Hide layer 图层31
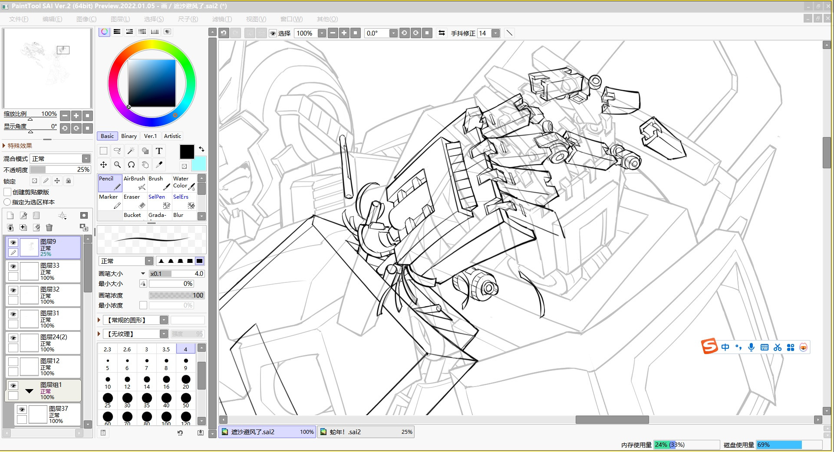 click(x=13, y=314)
